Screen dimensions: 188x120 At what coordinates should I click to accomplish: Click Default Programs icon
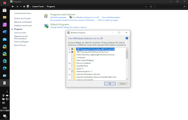coord(46,26)
